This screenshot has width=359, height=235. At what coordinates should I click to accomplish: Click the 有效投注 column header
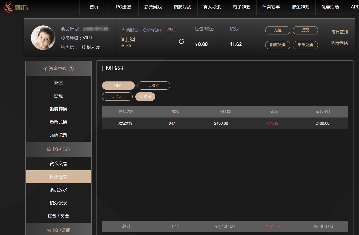pyautogui.click(x=323, y=112)
